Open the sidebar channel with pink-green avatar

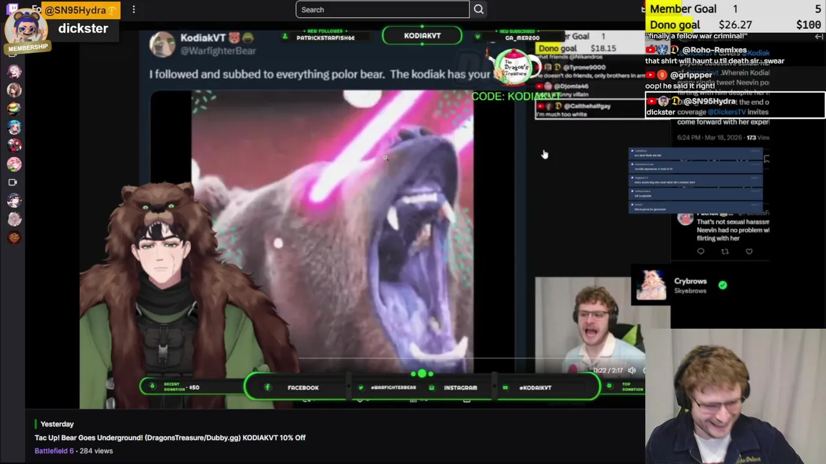click(14, 164)
